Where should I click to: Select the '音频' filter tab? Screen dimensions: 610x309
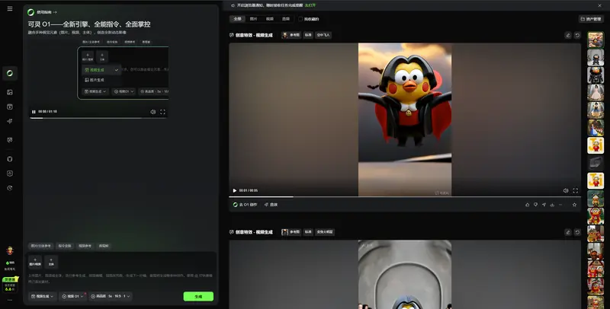click(x=285, y=19)
